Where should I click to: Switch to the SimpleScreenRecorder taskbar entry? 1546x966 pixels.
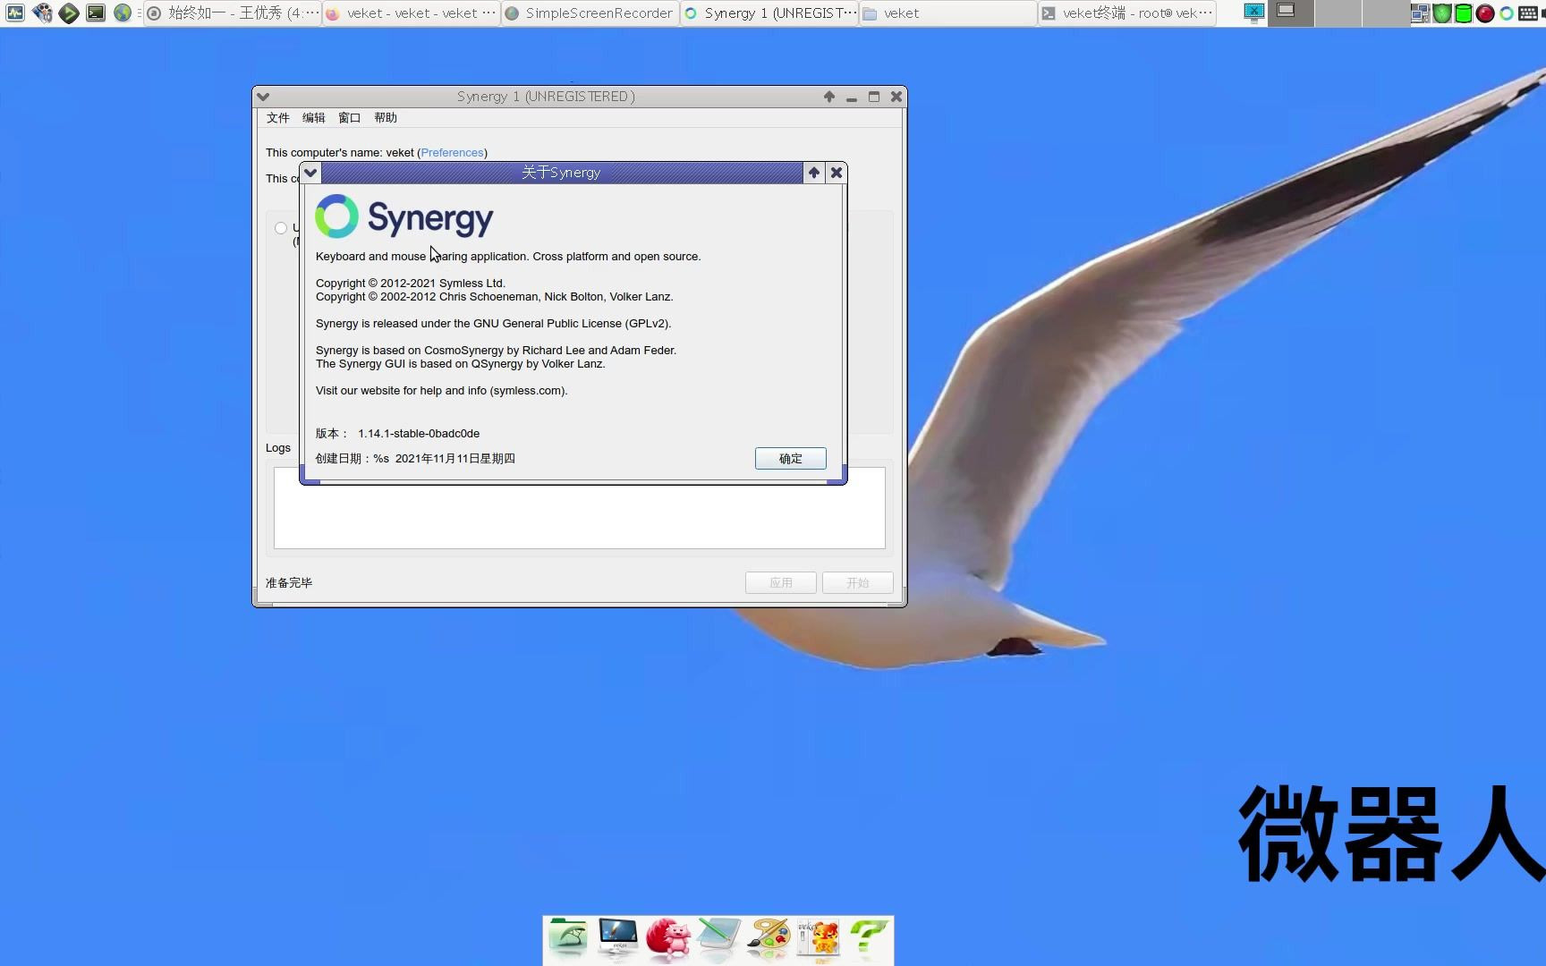590,13
